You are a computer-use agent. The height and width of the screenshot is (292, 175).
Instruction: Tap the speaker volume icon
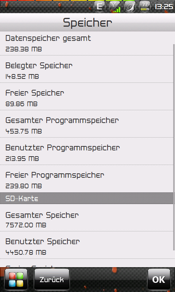130,7
